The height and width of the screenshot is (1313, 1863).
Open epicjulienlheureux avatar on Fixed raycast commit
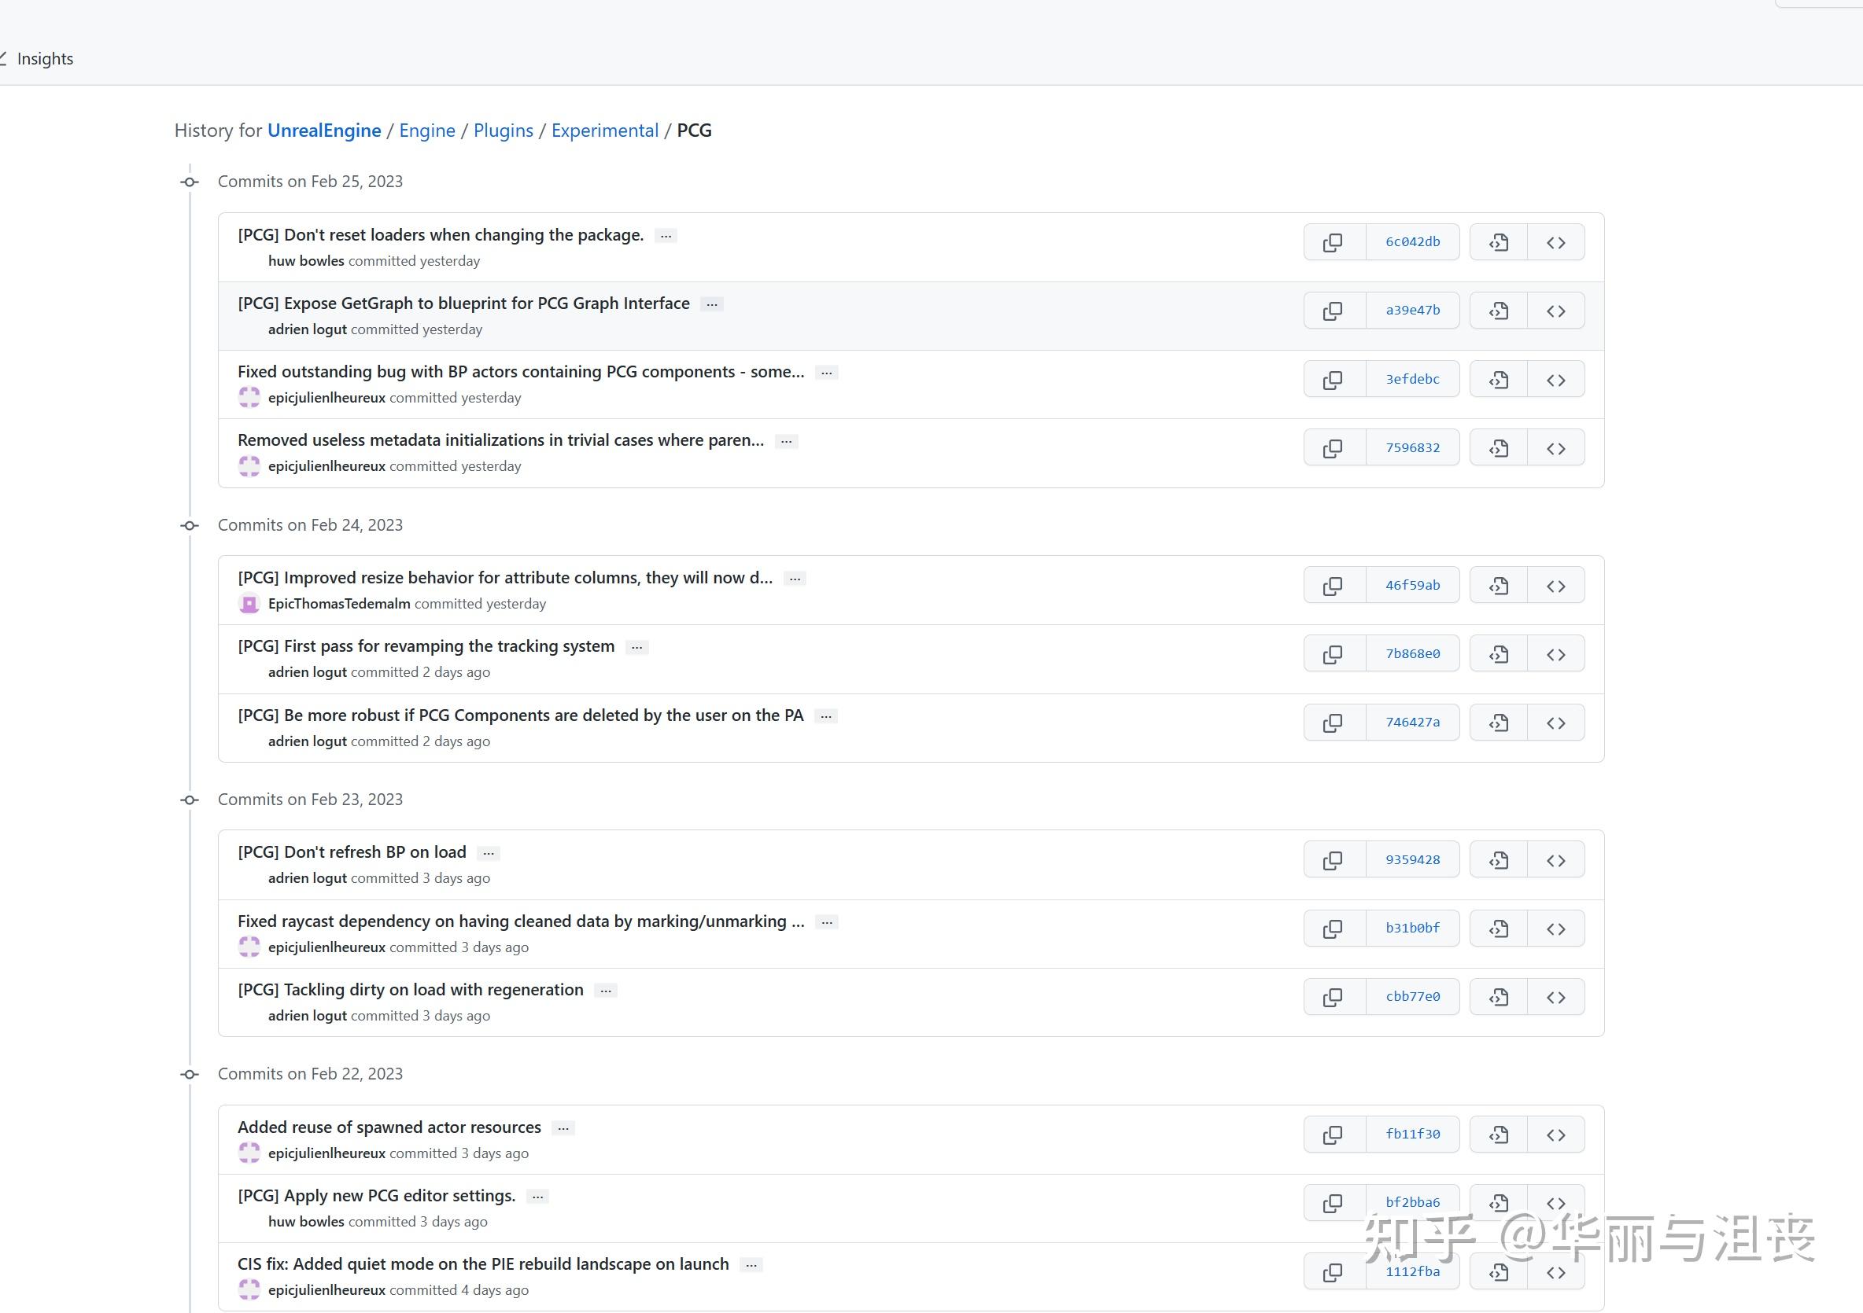[249, 947]
